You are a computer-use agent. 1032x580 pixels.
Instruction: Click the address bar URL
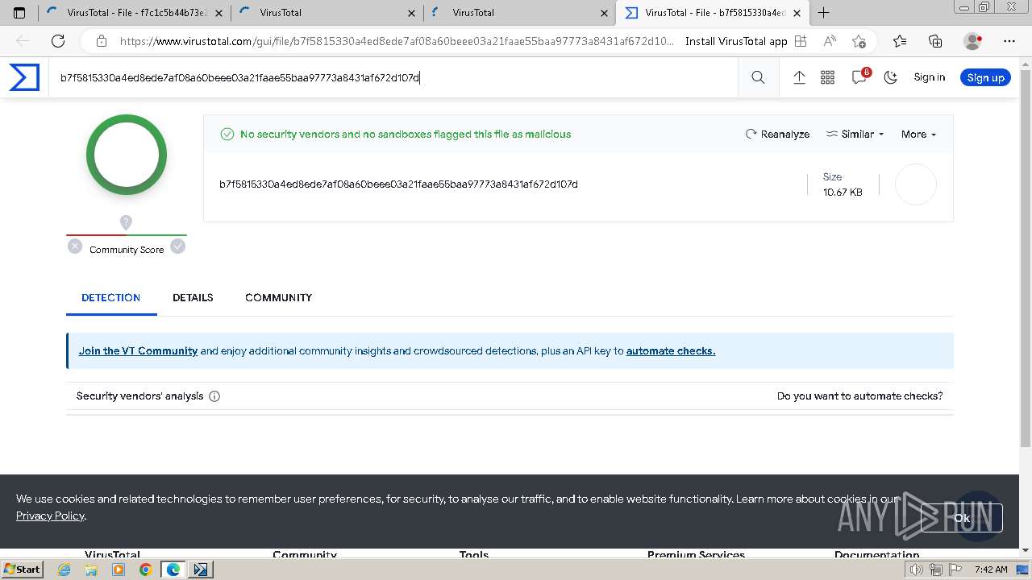coord(397,41)
